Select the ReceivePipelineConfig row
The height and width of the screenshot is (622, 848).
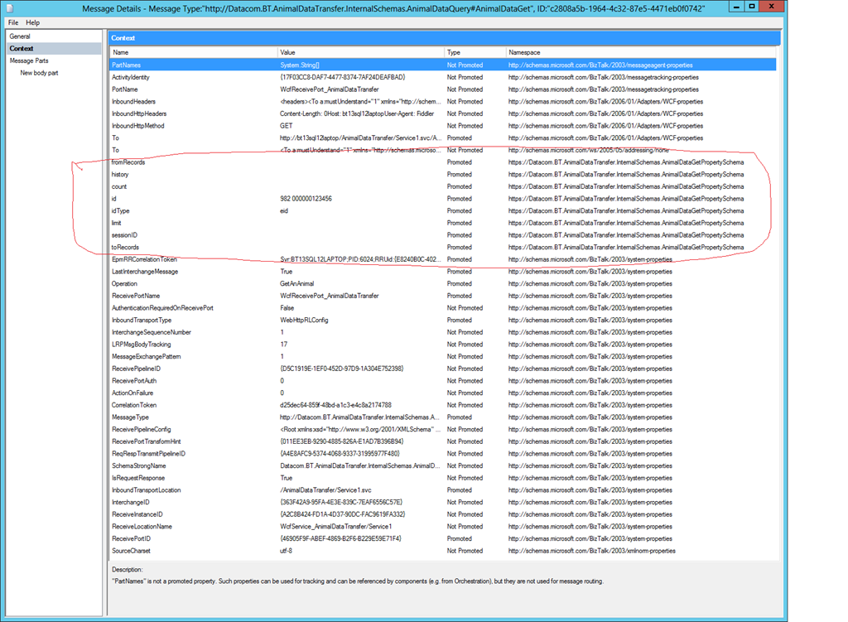click(x=443, y=430)
